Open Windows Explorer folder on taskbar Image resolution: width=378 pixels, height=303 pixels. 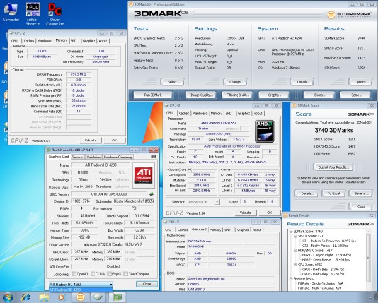pos(44,297)
